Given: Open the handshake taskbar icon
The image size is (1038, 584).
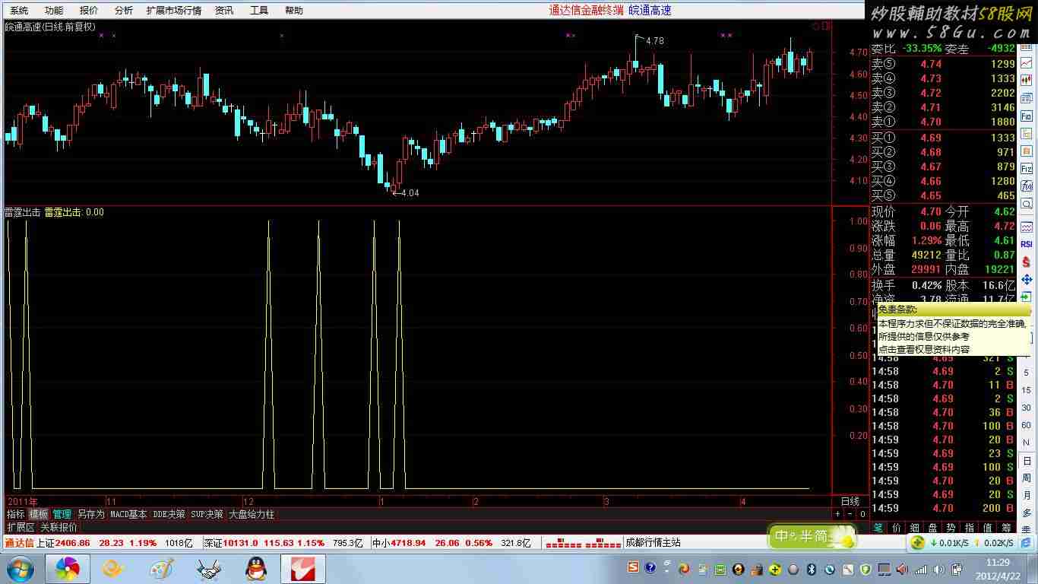Looking at the screenshot, I should 209,569.
